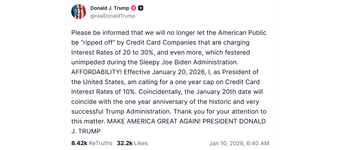Click the black plus badge beside the name
Viewport: 338px width, 150px height.
click(141, 8)
